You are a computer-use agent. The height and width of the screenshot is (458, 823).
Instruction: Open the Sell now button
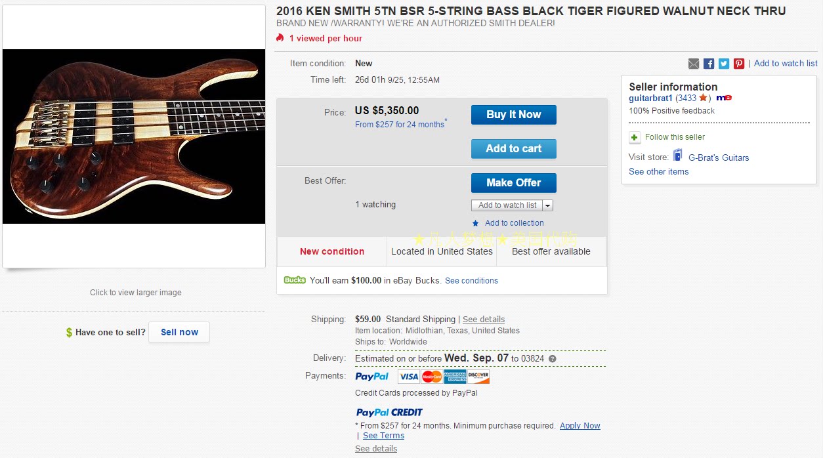click(179, 332)
